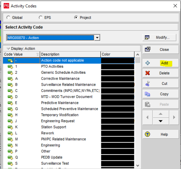Collapse the Display: Action triangle
Screen dimensions: 181x169
point(8,49)
